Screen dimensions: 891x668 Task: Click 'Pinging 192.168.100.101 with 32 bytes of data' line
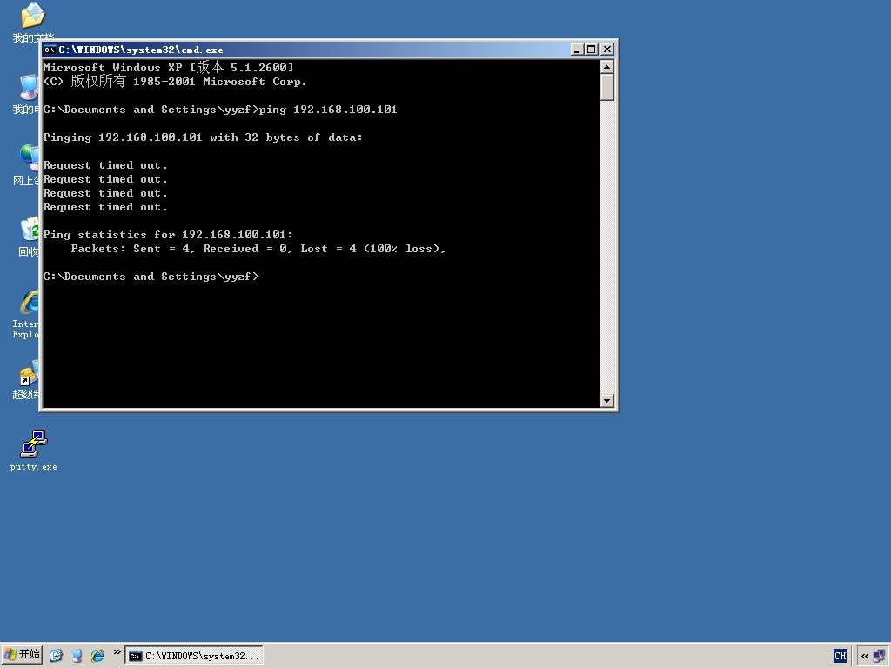tap(203, 137)
